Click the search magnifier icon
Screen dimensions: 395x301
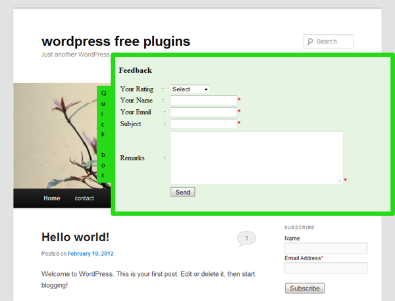(310, 41)
